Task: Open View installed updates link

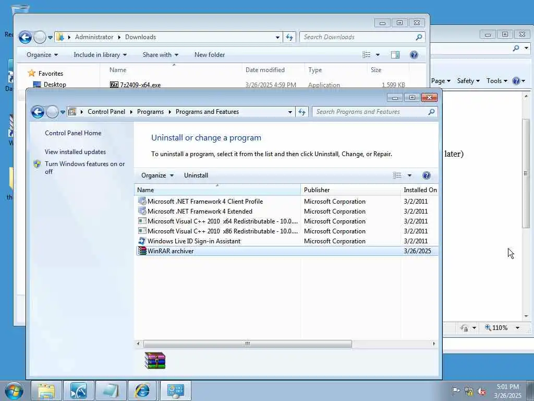Action: click(75, 152)
